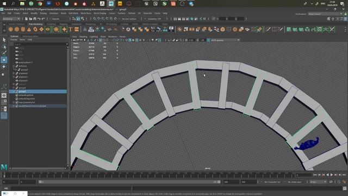Click the New Scene icon

click(26, 19)
